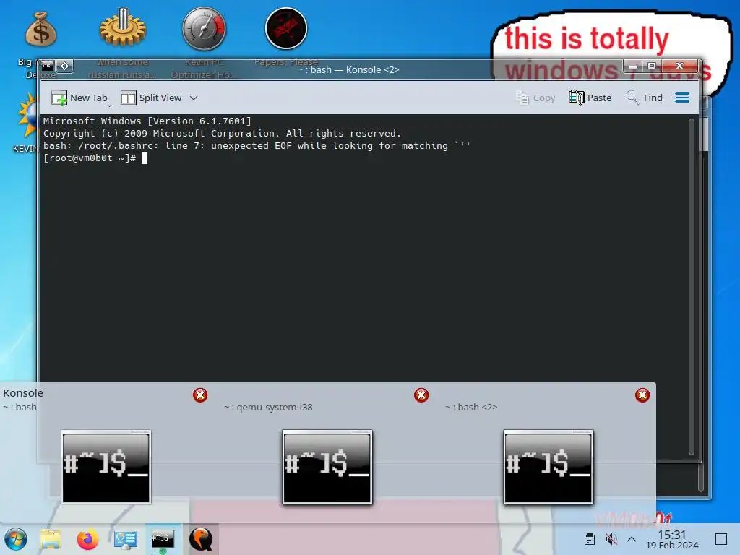Open the Start menu orb
740x555 pixels.
[x=16, y=539]
